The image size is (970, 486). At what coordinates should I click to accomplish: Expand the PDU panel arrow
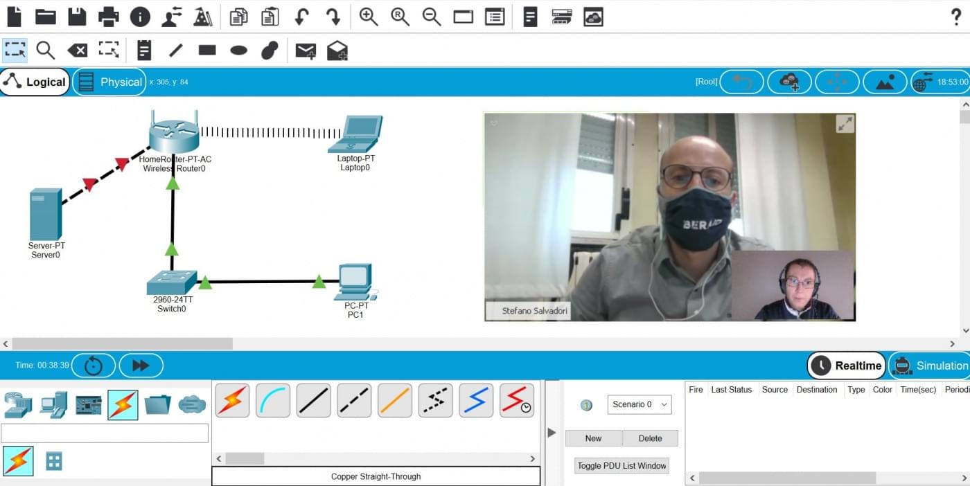point(552,433)
